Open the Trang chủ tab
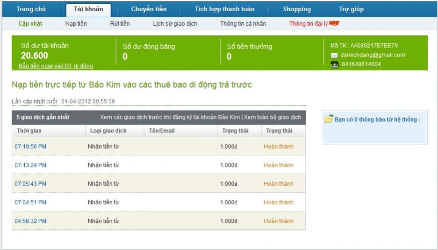The height and width of the screenshot is (250, 438). [x=31, y=9]
